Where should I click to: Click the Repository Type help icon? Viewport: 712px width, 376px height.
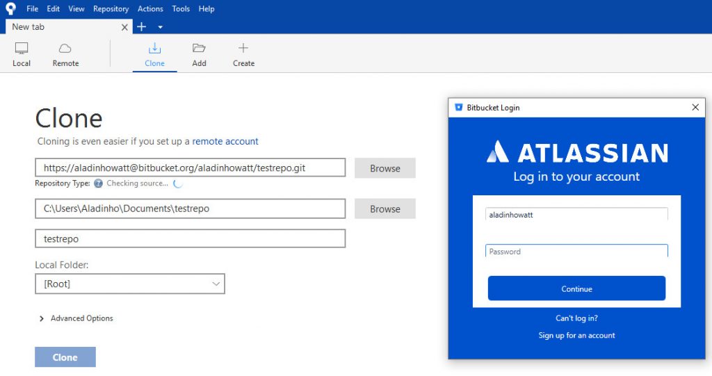point(98,183)
